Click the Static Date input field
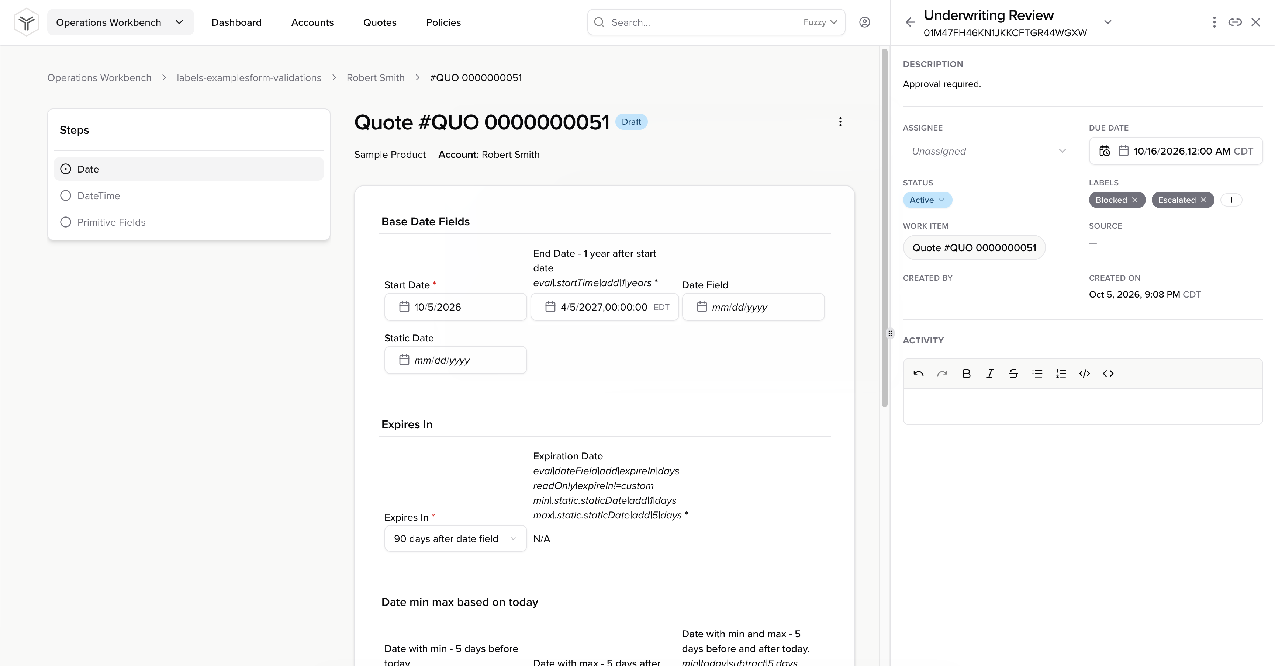This screenshot has height=666, width=1275. point(455,360)
